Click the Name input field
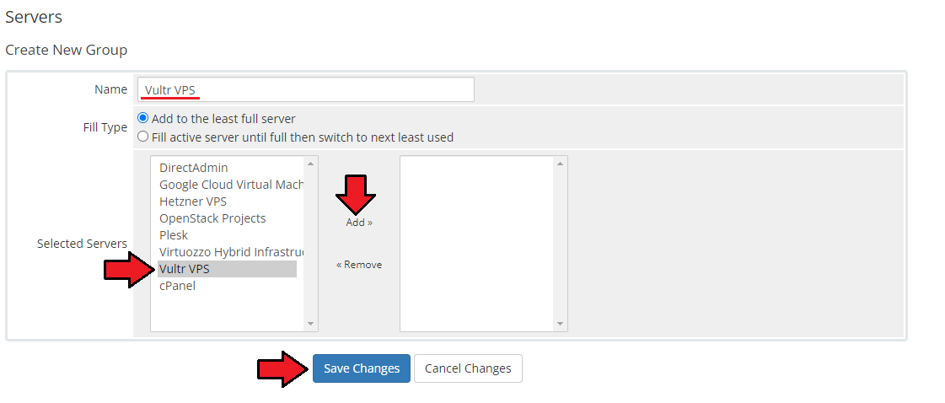 pyautogui.click(x=305, y=89)
